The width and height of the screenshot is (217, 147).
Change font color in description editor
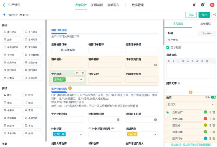188,61
